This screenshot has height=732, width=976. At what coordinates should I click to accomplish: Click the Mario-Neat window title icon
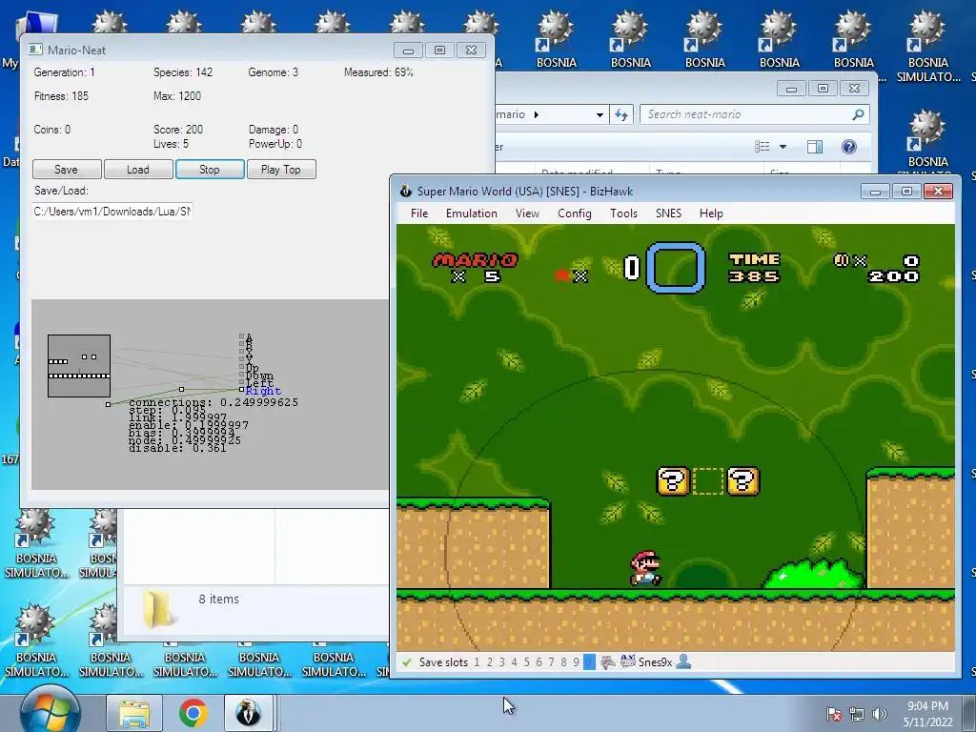(x=35, y=50)
